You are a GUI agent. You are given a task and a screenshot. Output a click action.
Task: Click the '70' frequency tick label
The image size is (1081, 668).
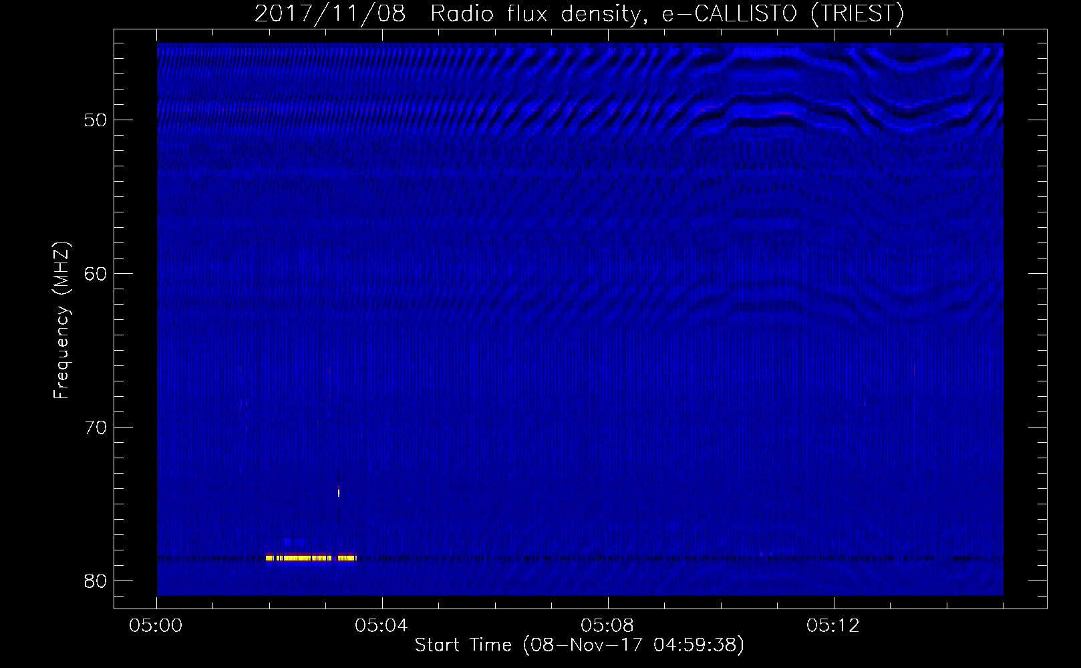pos(96,428)
